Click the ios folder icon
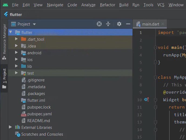186x140 pixels. point(24,60)
